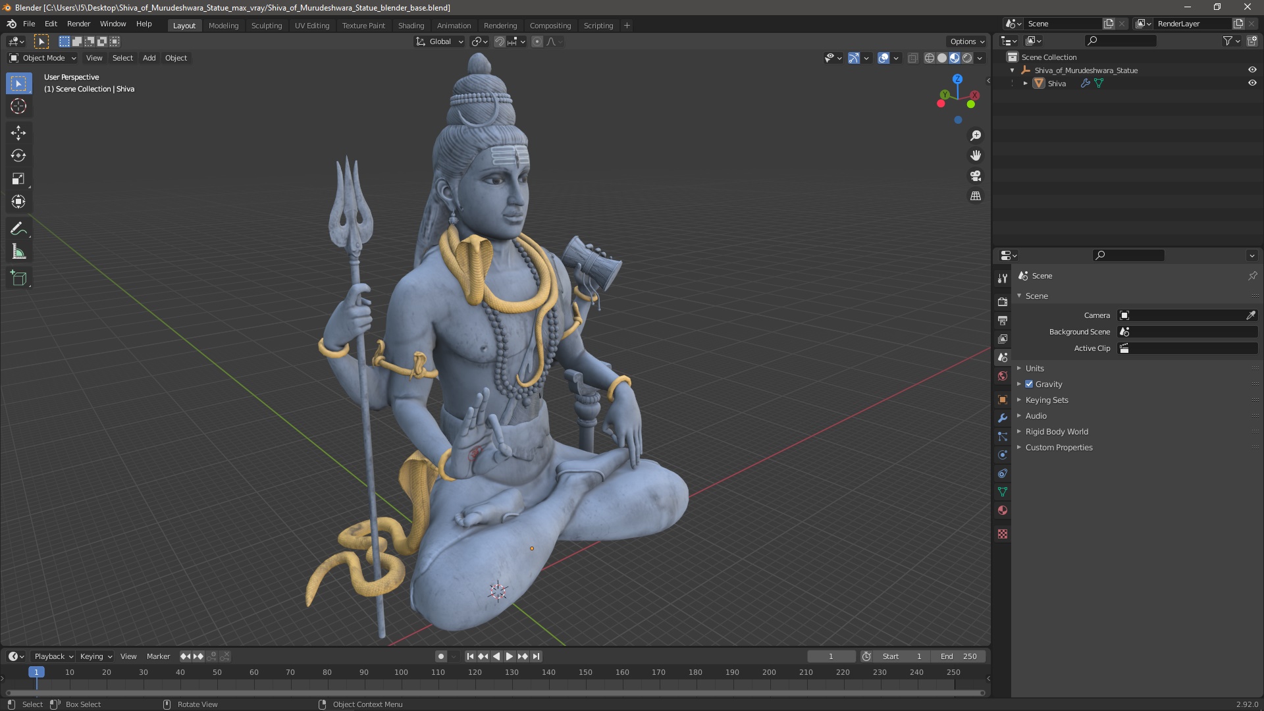The width and height of the screenshot is (1264, 711).
Task: Open the Add menu in viewport header
Action: tap(149, 58)
